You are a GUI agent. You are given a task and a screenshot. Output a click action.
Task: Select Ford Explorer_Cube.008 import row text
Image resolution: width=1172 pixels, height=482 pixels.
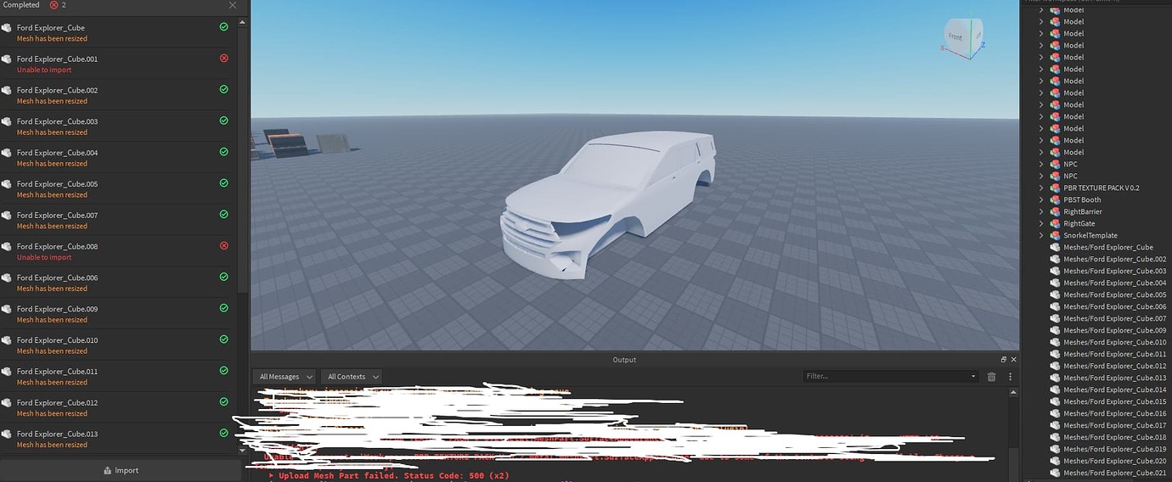click(x=57, y=246)
